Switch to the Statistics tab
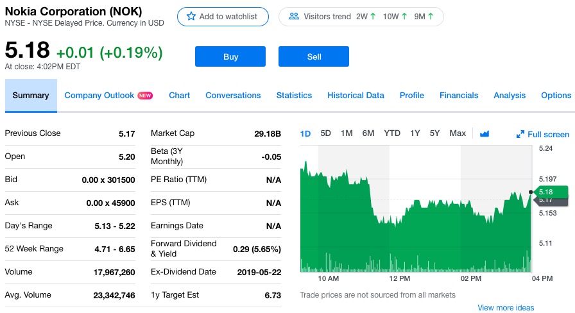The image size is (575, 313). click(294, 96)
